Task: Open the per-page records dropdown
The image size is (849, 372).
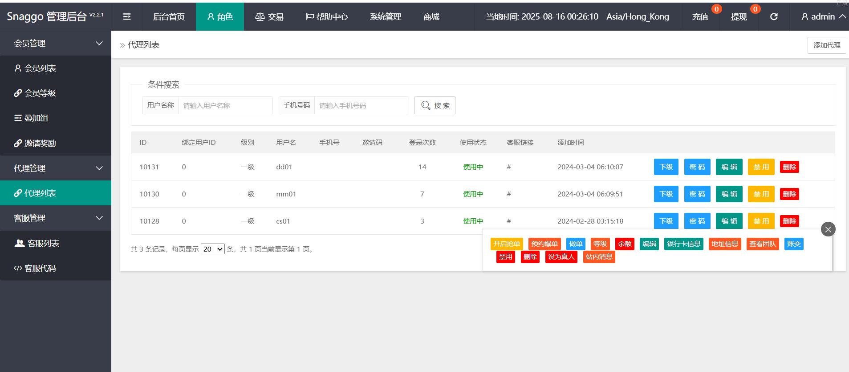Action: coord(212,249)
